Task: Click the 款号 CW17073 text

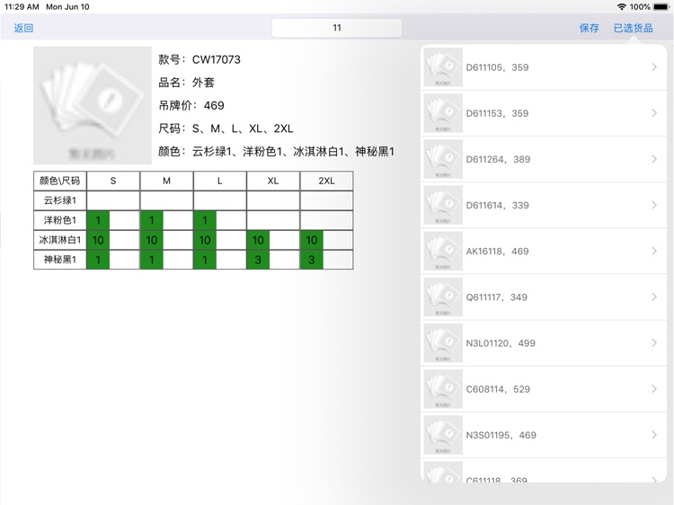Action: coord(200,59)
